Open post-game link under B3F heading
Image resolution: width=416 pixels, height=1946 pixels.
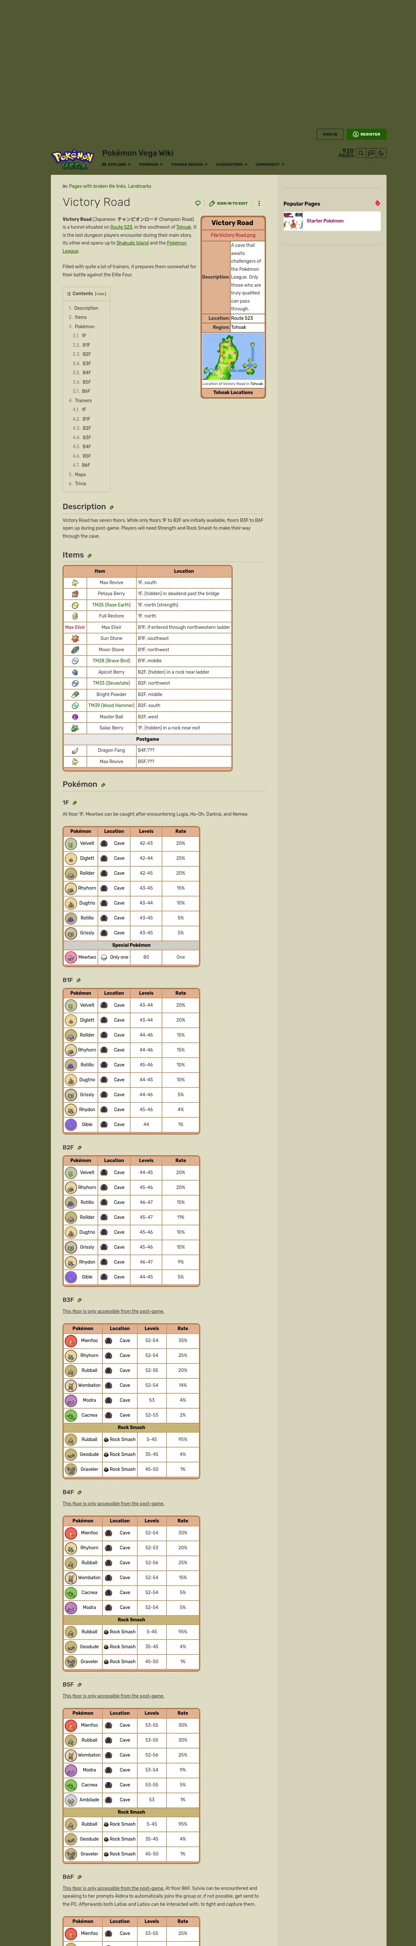tap(113, 1311)
